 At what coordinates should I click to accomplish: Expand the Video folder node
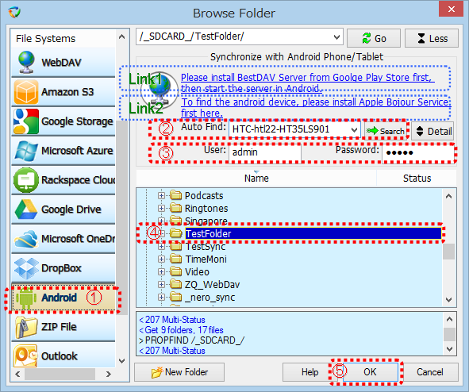(161, 272)
